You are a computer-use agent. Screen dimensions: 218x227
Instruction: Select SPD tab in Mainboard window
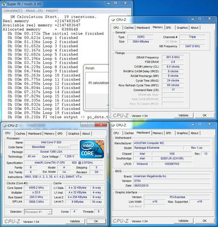point(168,133)
